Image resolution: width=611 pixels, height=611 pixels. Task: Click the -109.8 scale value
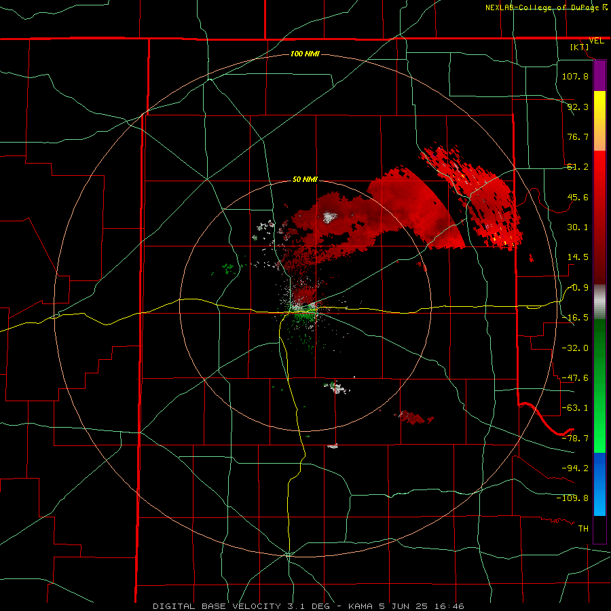point(572,498)
